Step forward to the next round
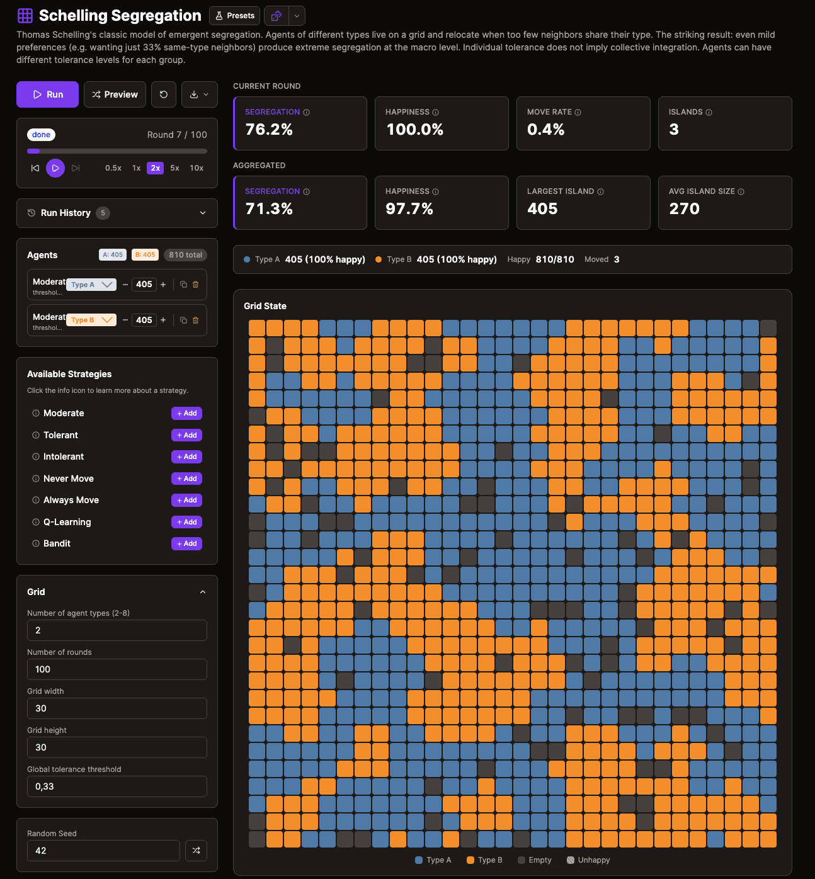Screen dimensions: 815x879 pos(75,168)
